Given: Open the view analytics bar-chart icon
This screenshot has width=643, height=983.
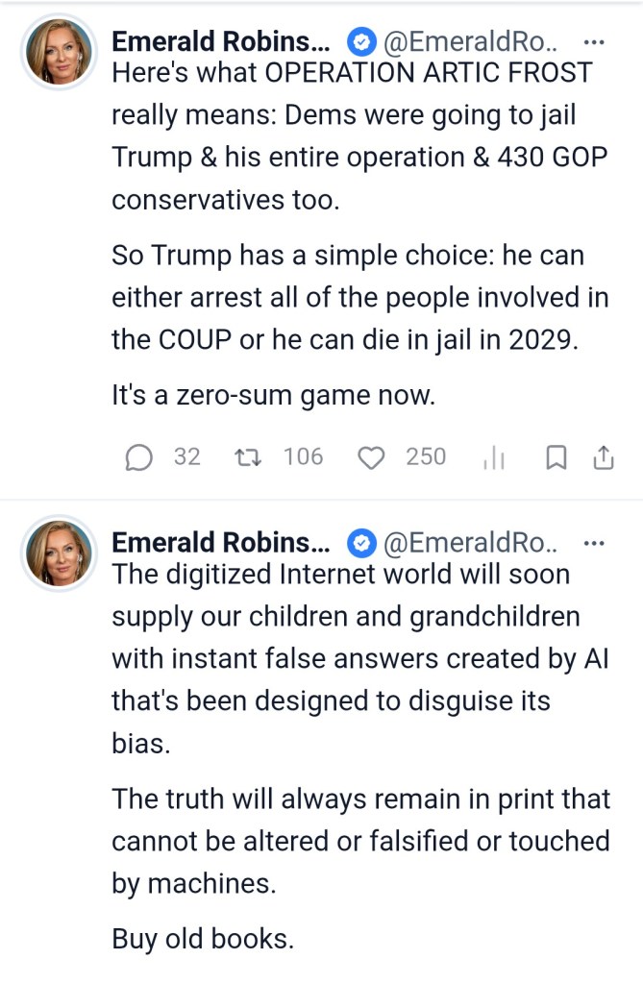Looking at the screenshot, I should [493, 459].
